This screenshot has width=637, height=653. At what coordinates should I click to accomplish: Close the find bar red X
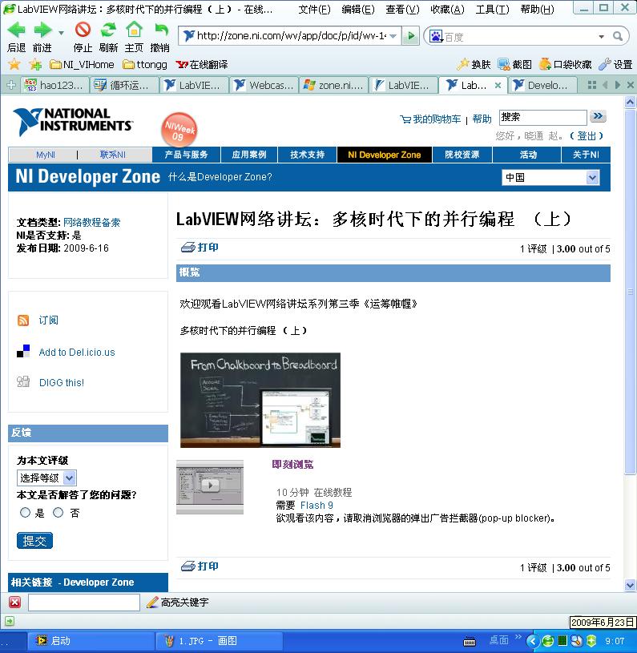(x=15, y=603)
